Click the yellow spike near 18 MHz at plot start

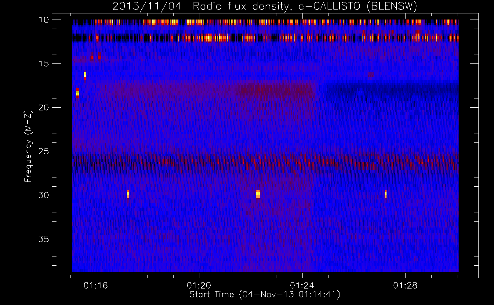click(x=78, y=93)
